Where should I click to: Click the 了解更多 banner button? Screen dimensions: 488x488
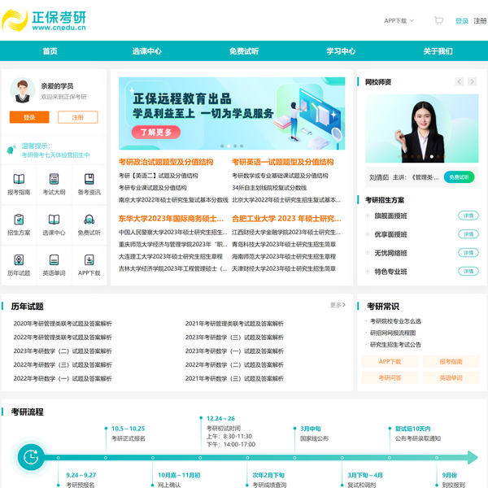(x=156, y=133)
